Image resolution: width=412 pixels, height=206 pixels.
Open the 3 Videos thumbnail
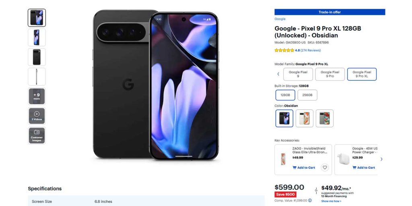click(37, 116)
